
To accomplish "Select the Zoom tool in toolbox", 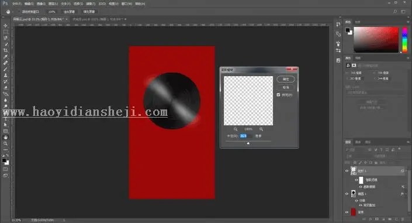I will [x=5, y=143].
